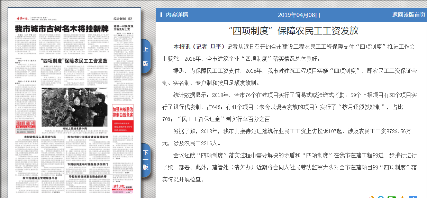Share via the green WeChat icon

[391, 197]
